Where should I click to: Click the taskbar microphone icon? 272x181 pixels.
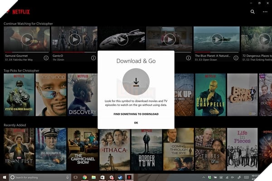[67, 177]
